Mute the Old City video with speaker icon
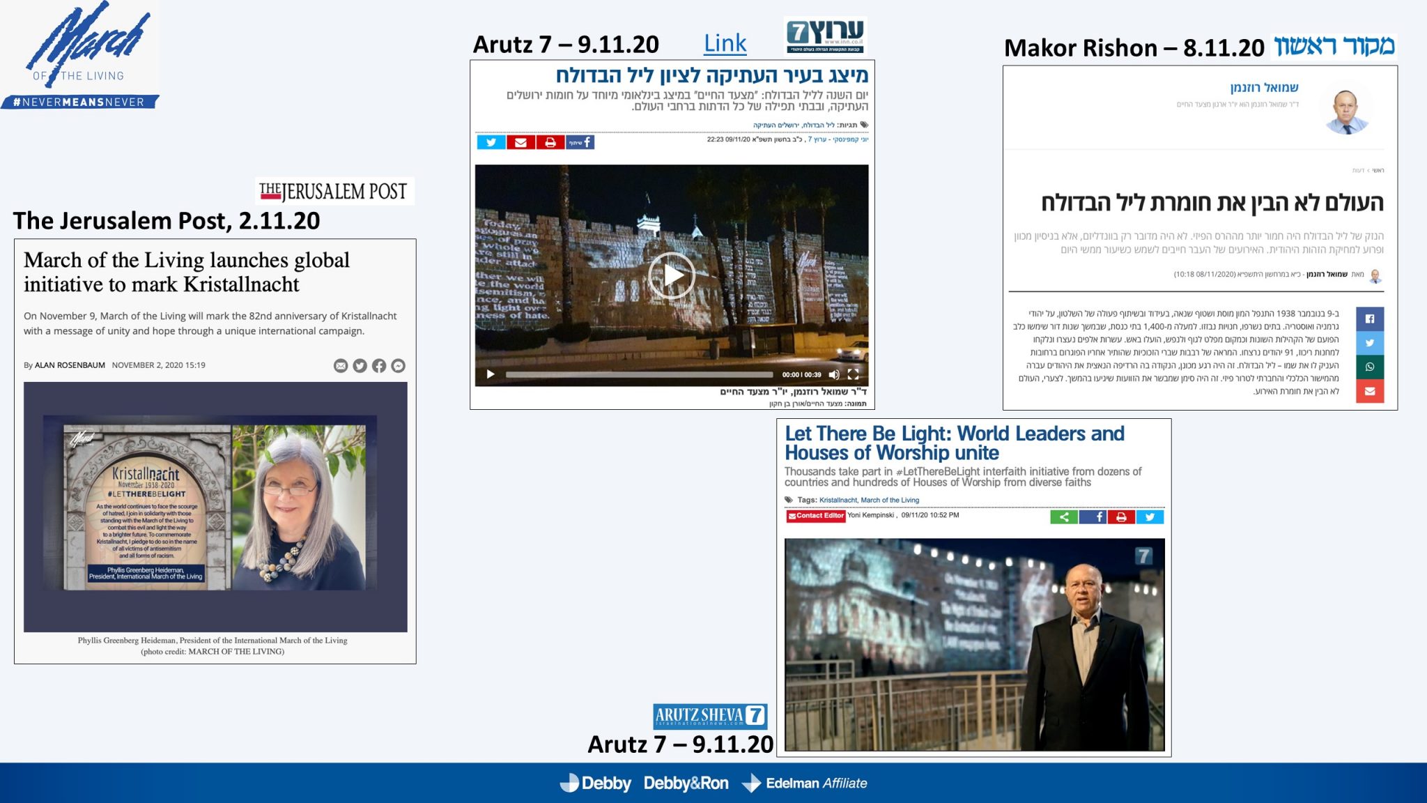Viewport: 1427px width, 803px height. pyautogui.click(x=833, y=374)
